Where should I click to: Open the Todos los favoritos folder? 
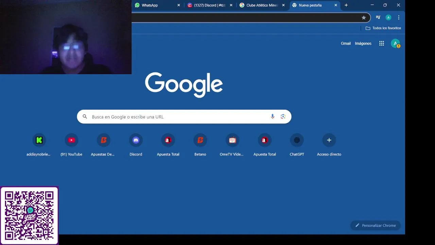pos(383,28)
